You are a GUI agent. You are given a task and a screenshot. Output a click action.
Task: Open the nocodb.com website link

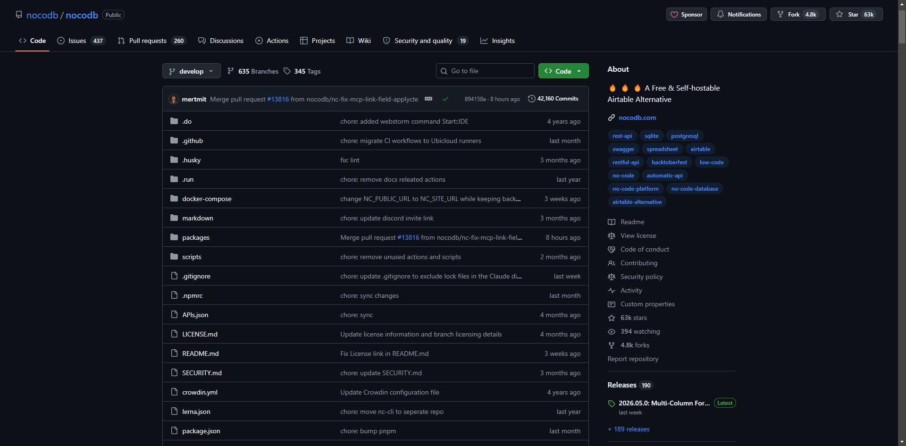pyautogui.click(x=637, y=118)
